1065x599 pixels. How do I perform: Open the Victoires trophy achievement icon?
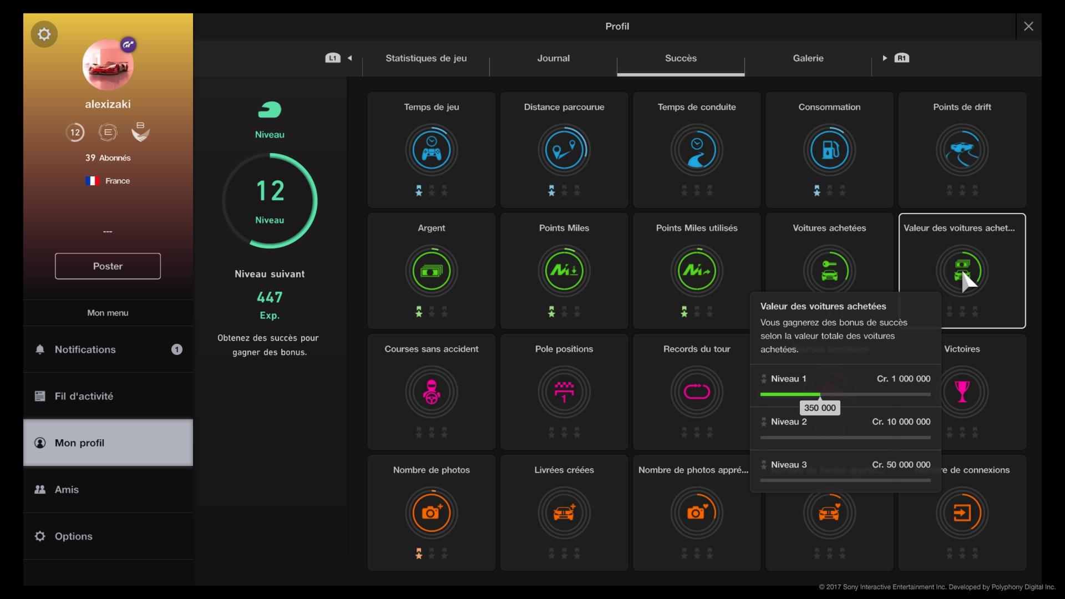(x=962, y=392)
